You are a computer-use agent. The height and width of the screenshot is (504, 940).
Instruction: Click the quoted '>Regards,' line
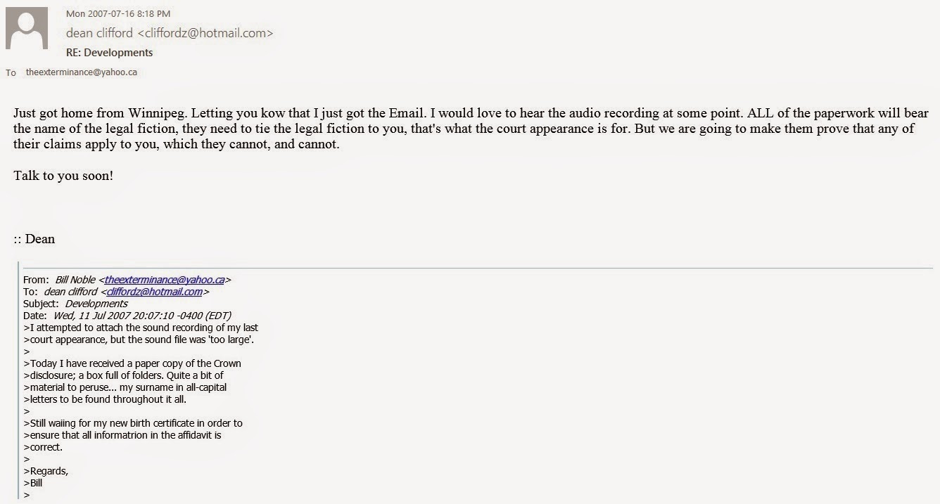(46, 471)
